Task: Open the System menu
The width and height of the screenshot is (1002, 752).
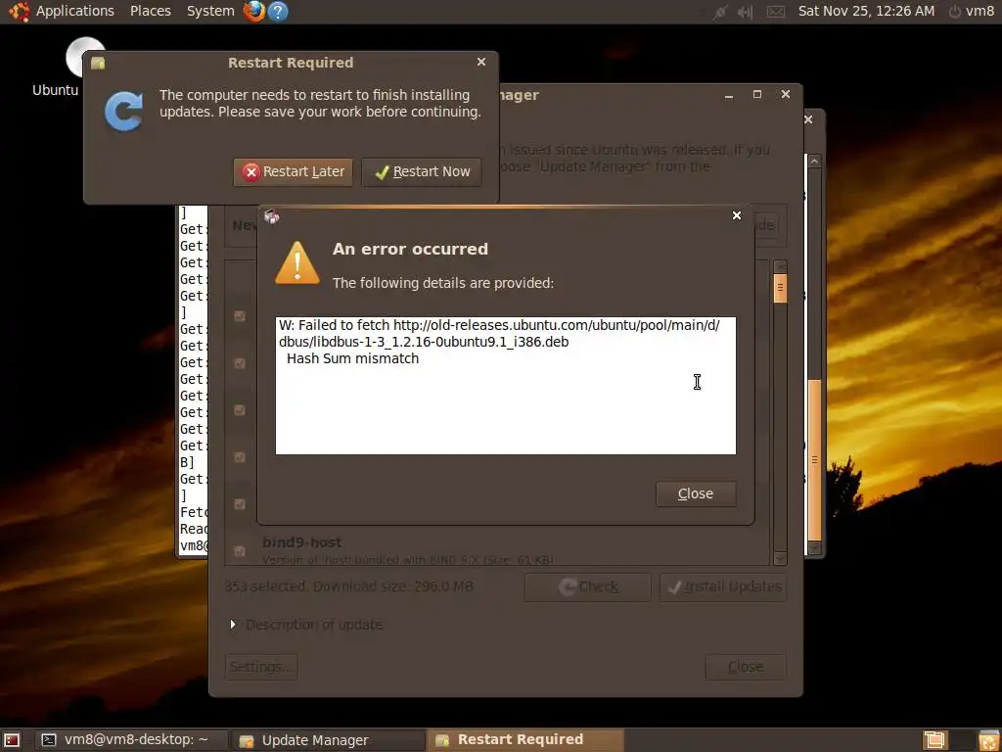Action: 210,11
